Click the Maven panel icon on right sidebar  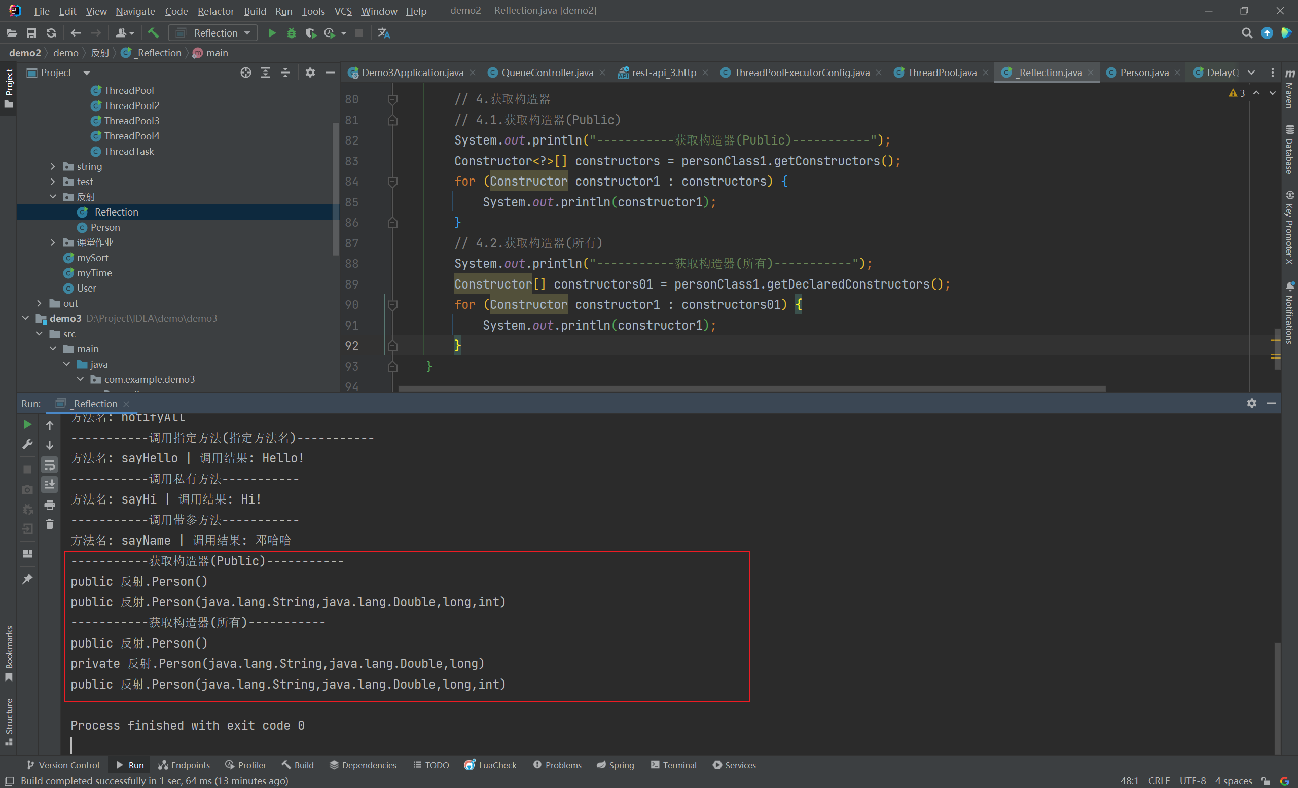(1289, 92)
